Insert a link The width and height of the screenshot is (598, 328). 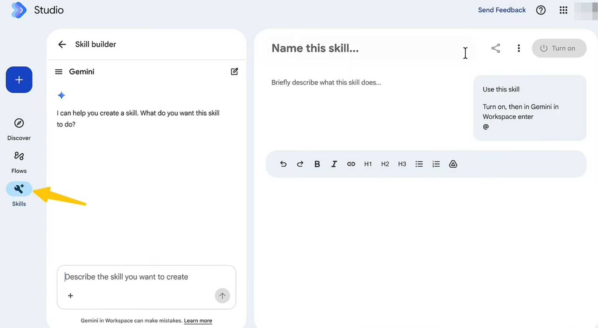pyautogui.click(x=351, y=164)
